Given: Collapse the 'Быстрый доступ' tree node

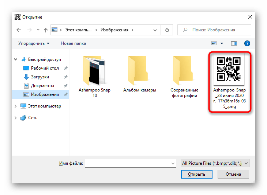Looking at the screenshot, I should click(16, 59).
